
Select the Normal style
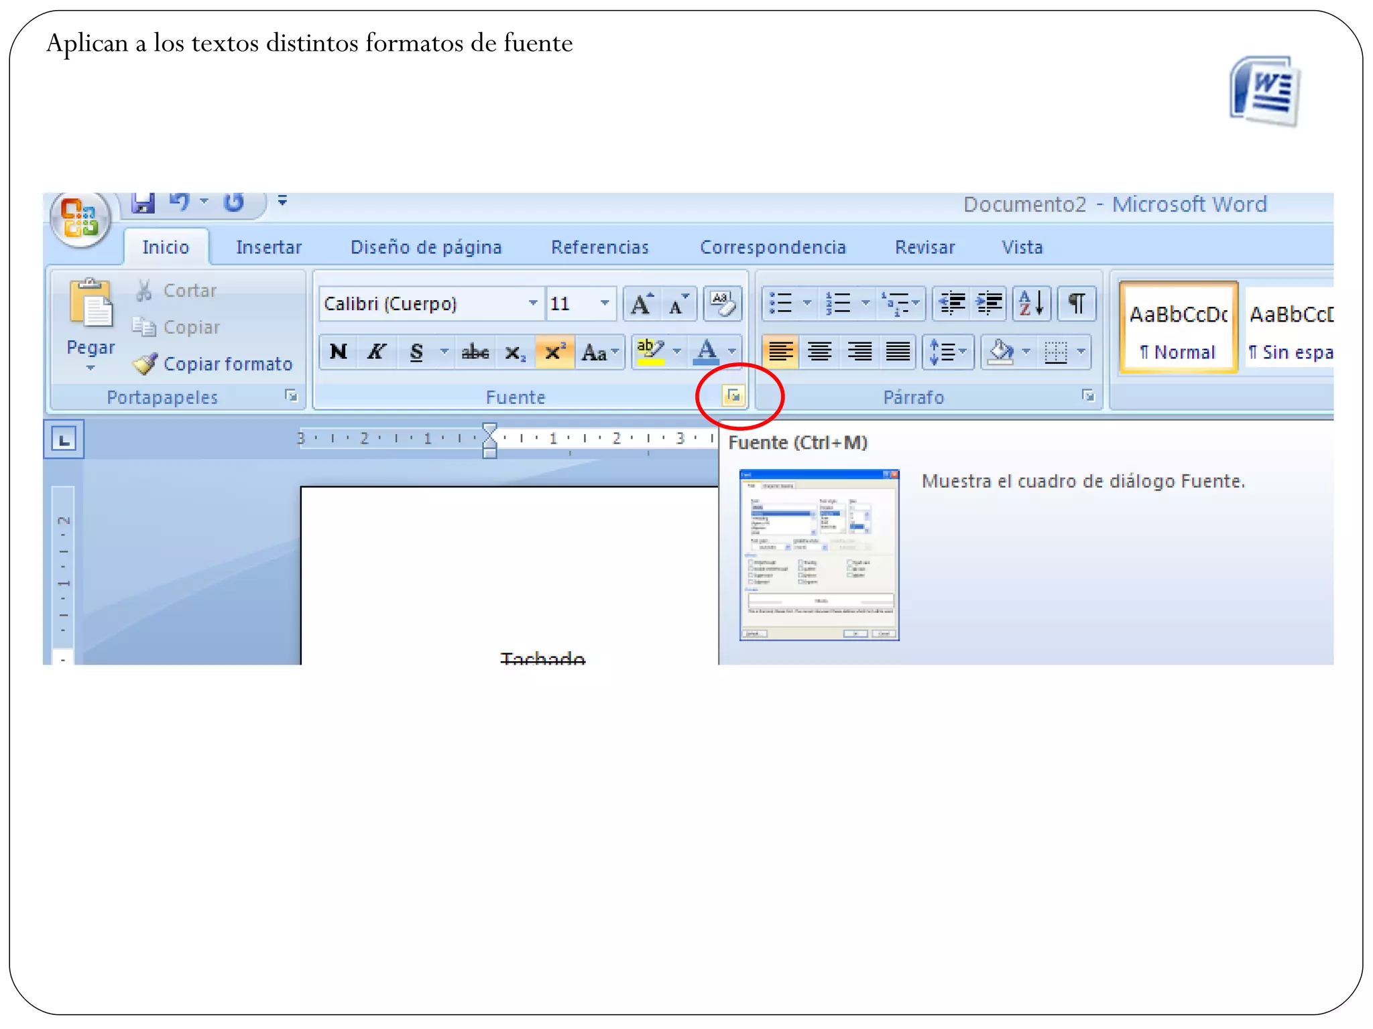(x=1178, y=328)
